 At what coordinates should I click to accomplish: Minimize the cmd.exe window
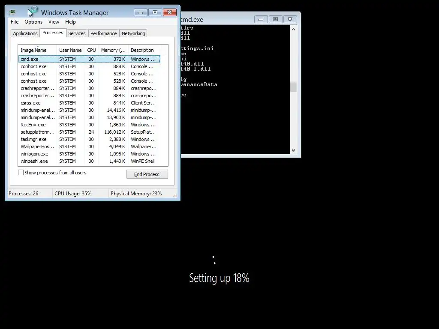coord(261,19)
